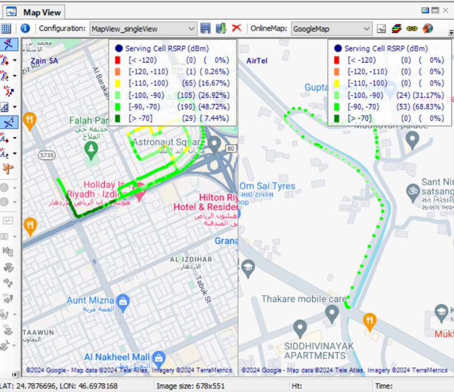Click the pin/dock panel icon in title bar
Image resolution: width=454 pixels, height=392 pixels.
point(425,11)
